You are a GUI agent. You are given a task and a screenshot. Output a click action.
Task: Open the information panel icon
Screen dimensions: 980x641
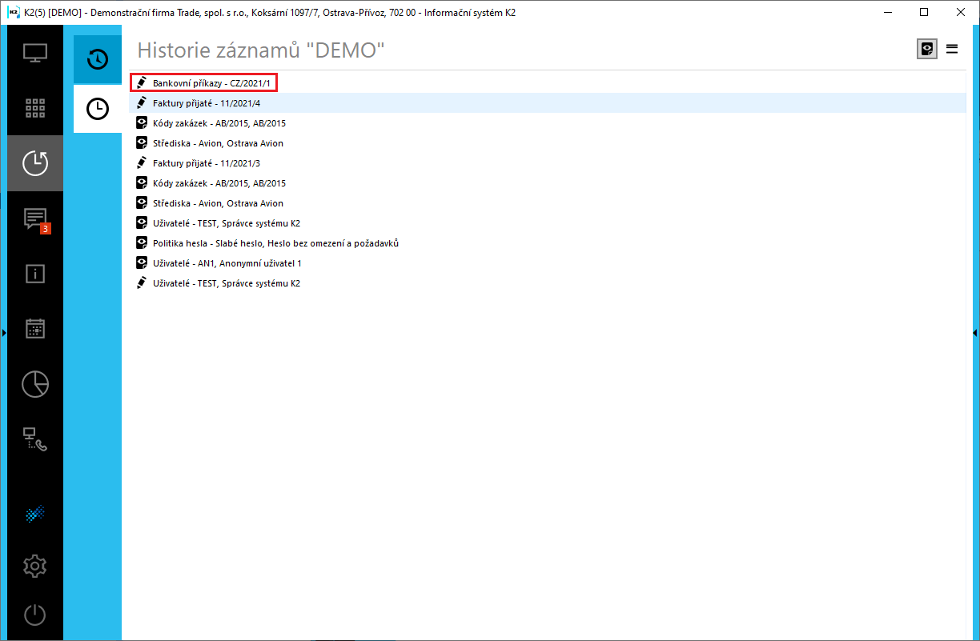tap(34, 274)
